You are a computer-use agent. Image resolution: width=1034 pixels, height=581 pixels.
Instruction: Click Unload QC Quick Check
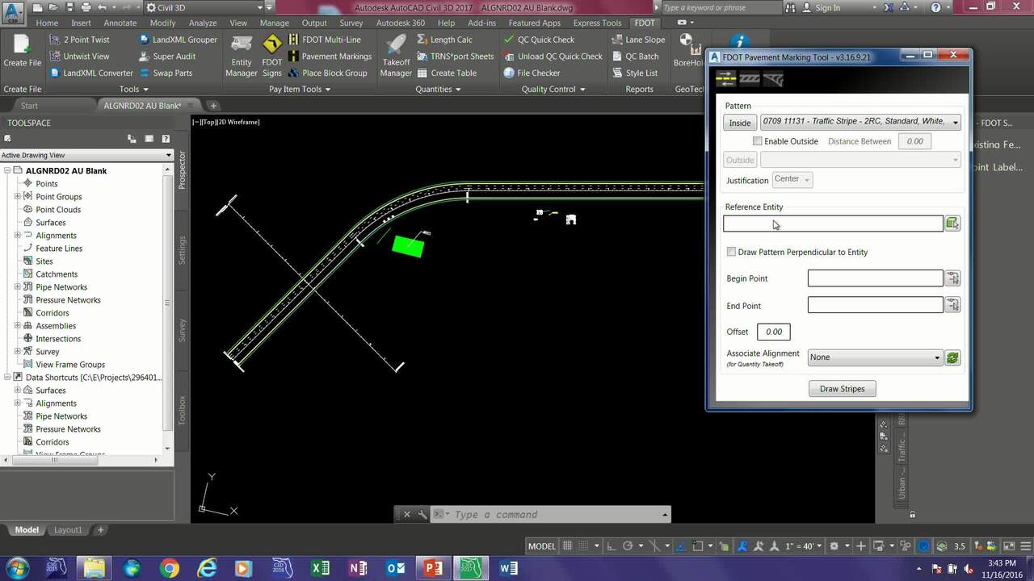553,56
